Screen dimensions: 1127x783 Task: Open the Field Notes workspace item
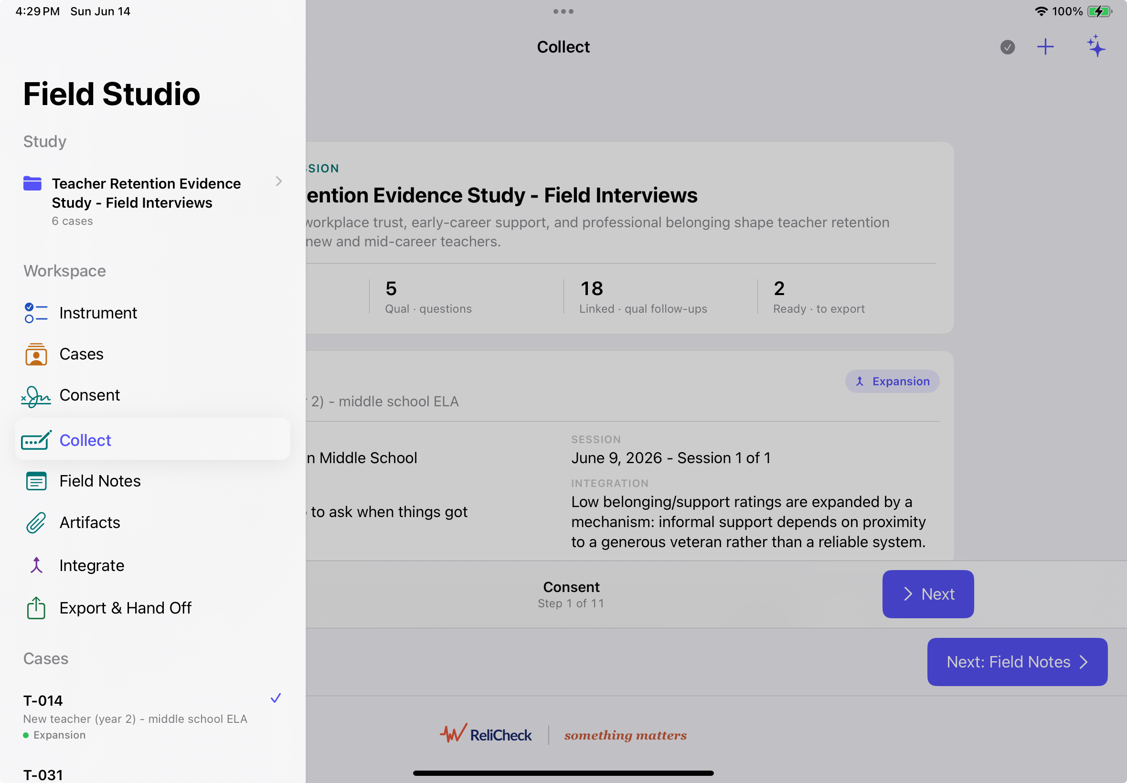point(153,481)
